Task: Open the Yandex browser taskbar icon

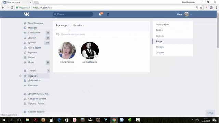Action: tap(75, 120)
